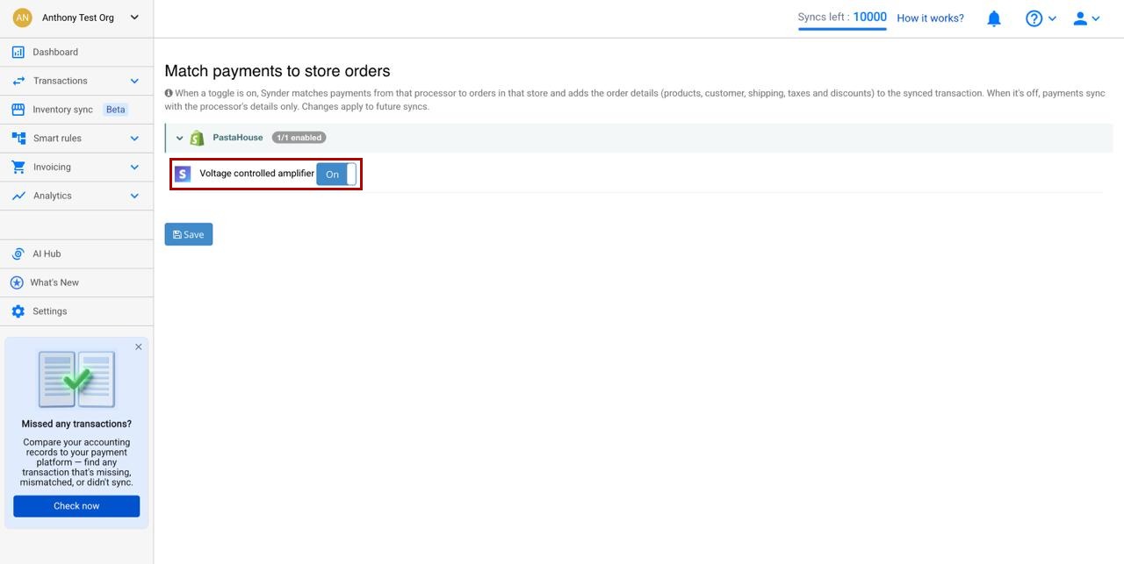Close the Missed any transactions card
This screenshot has height=564, width=1124.
coord(138,346)
